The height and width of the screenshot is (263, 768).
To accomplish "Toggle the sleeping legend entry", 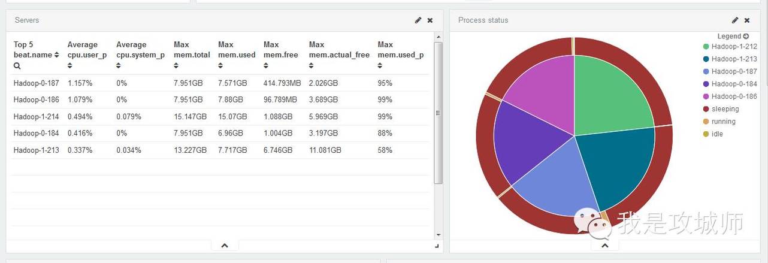I will point(725,109).
